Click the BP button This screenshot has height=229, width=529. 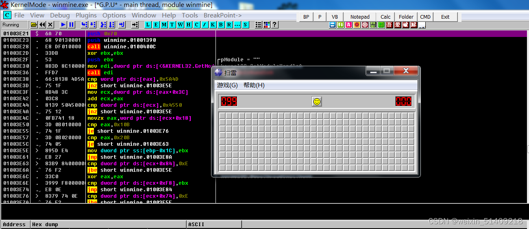pyautogui.click(x=306, y=17)
